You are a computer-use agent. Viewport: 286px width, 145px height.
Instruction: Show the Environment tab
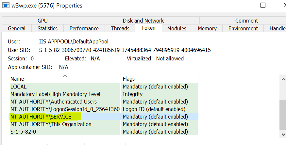(x=243, y=28)
